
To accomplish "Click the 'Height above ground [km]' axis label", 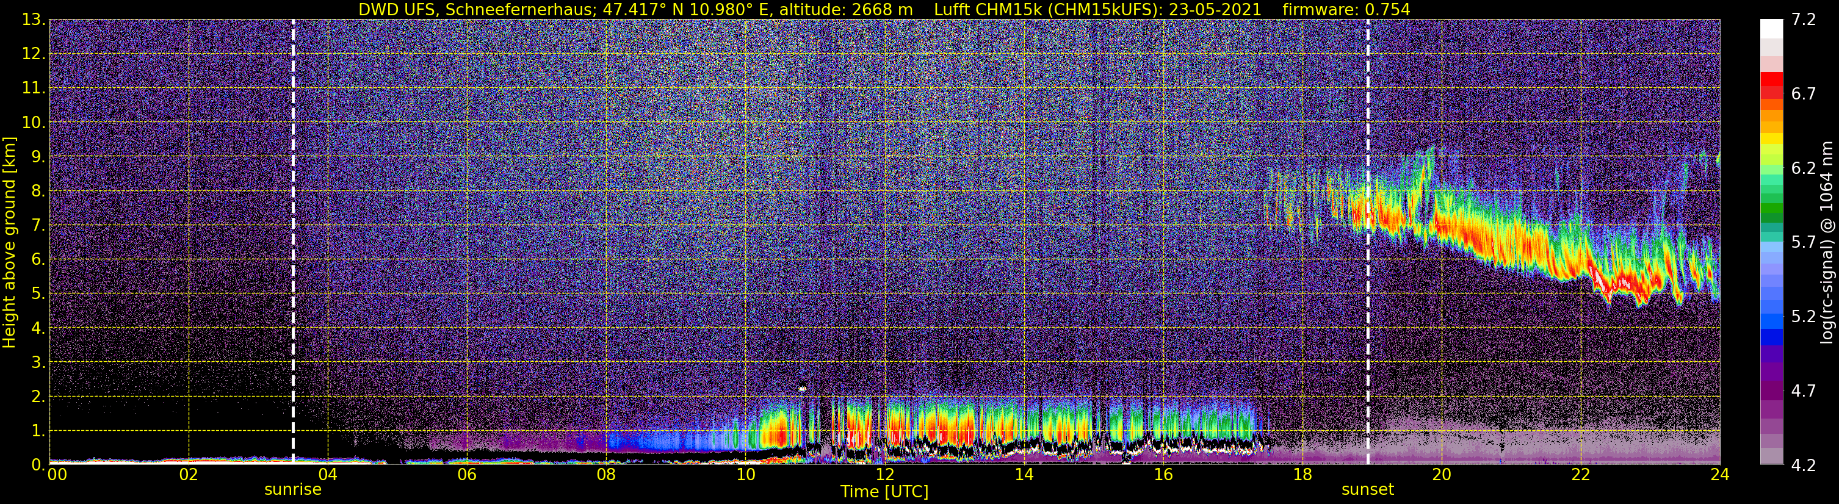I will click(x=9, y=243).
